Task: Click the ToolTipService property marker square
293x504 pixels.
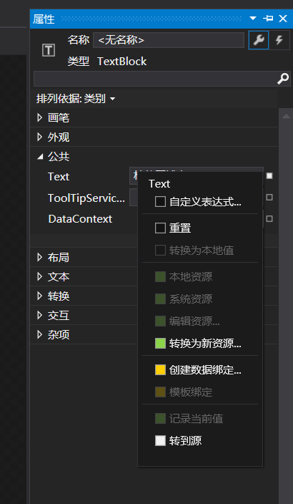Action: tap(269, 198)
